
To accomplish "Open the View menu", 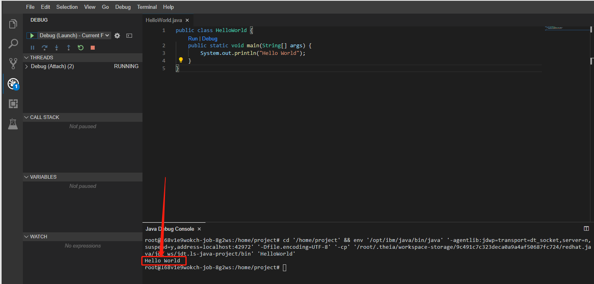I will [90, 7].
